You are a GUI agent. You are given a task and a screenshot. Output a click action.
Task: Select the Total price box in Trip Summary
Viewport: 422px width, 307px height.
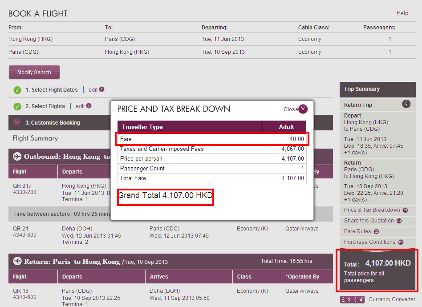coord(377,270)
